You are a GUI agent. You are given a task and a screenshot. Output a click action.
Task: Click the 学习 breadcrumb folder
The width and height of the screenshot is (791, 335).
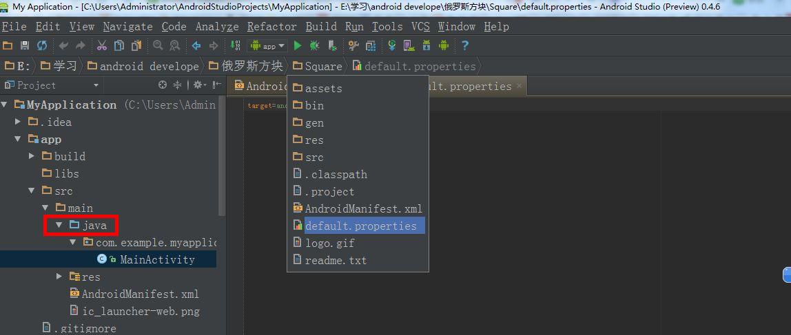(x=59, y=66)
